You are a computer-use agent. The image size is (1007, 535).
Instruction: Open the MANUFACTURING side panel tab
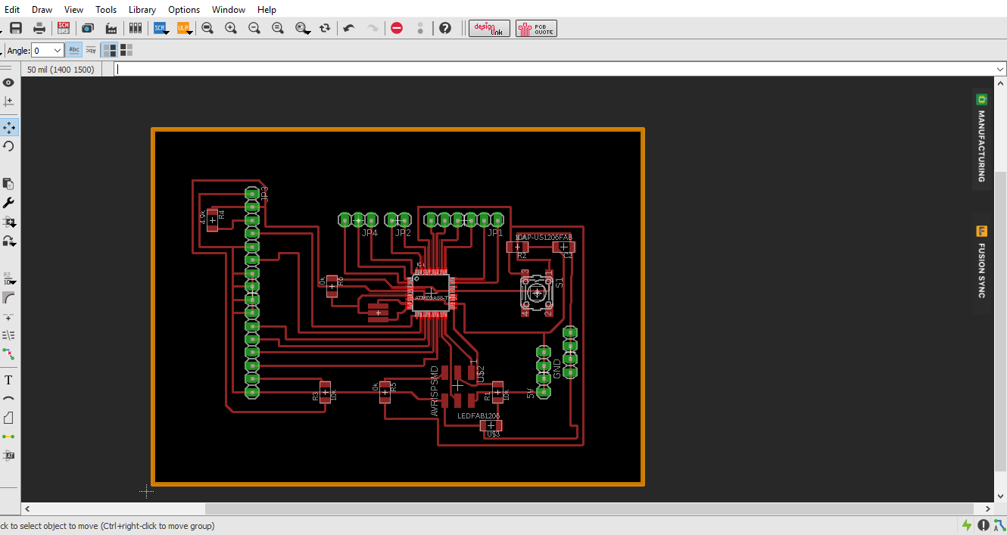tap(981, 138)
